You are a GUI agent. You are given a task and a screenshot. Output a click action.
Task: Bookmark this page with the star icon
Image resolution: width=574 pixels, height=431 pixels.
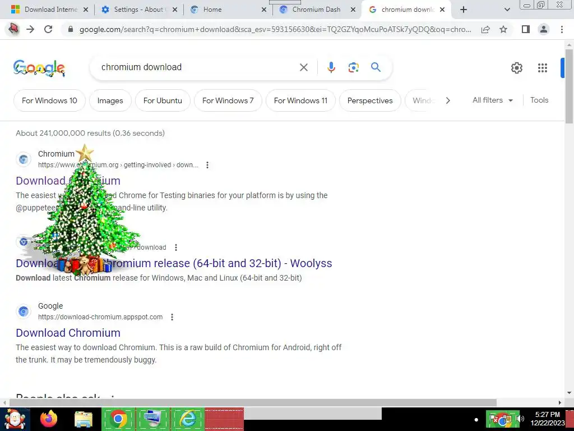[503, 29]
